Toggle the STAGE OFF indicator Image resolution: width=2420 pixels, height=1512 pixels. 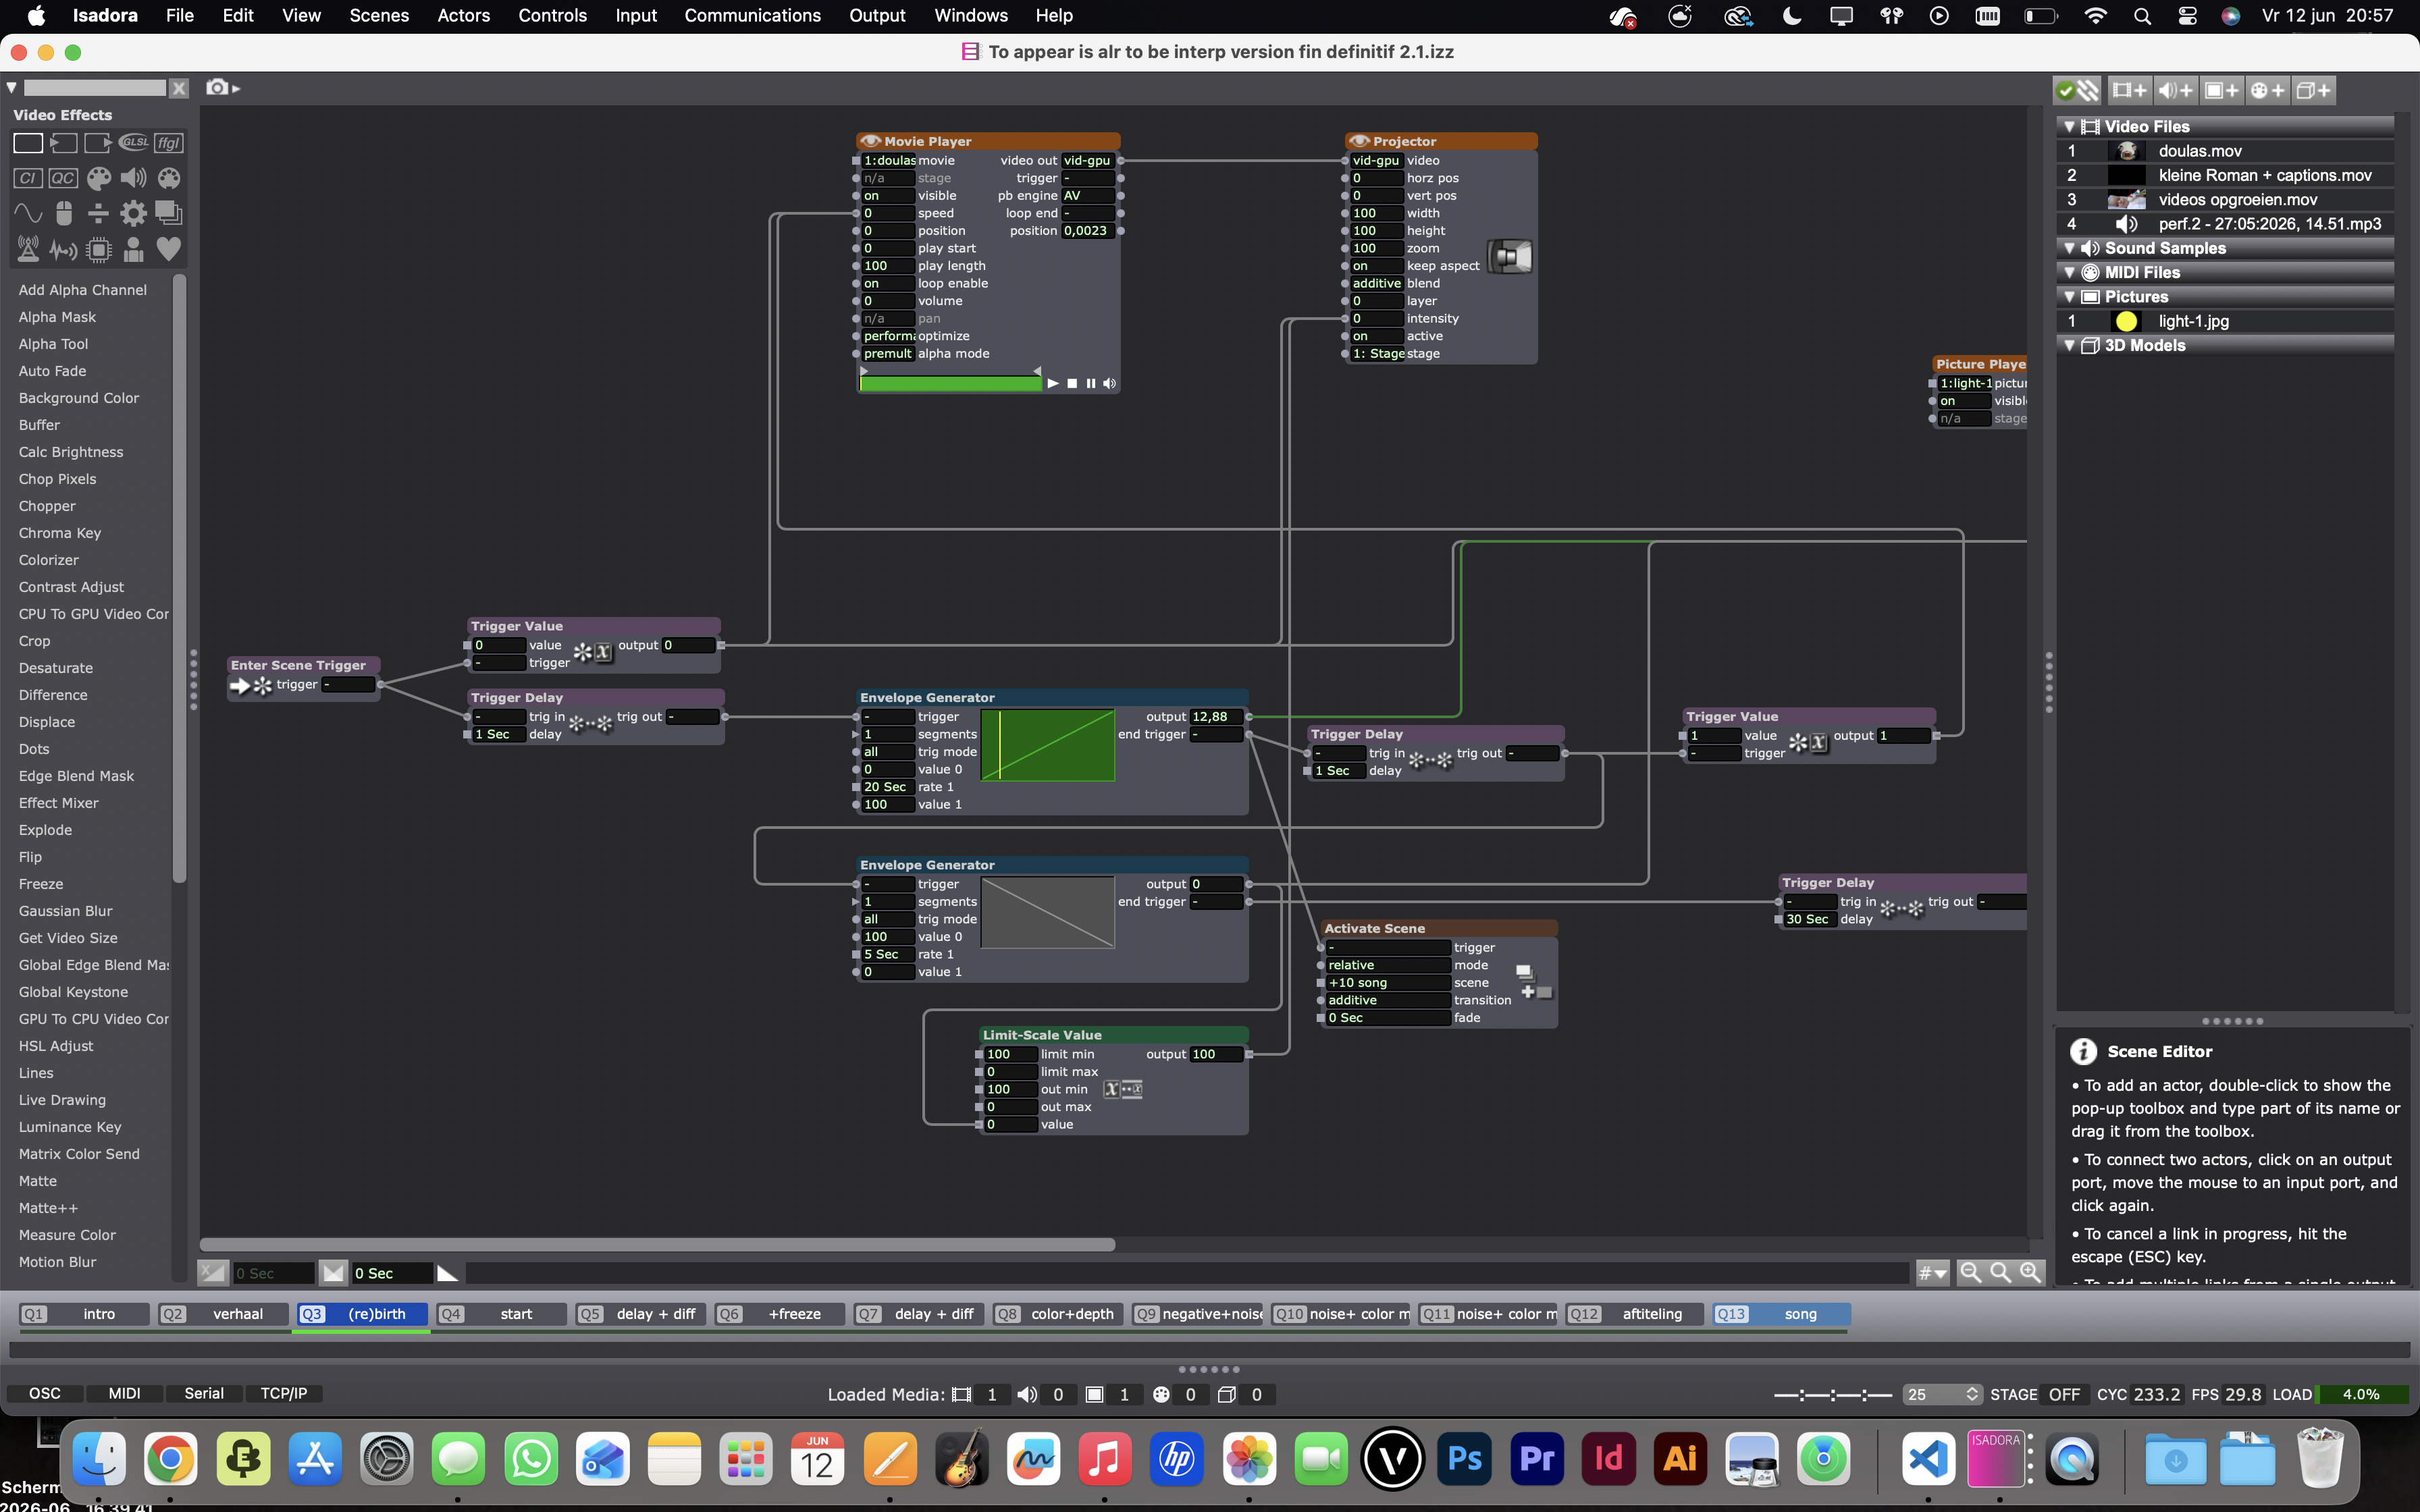tap(2064, 1394)
